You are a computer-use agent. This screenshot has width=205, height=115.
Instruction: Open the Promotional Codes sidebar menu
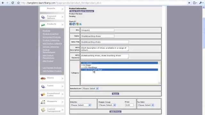[52, 94]
